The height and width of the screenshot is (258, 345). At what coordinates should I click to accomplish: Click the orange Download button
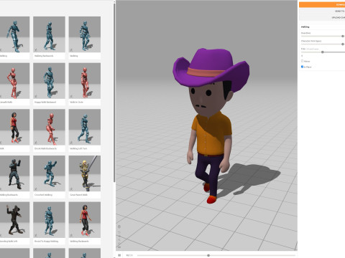[x=322, y=4]
